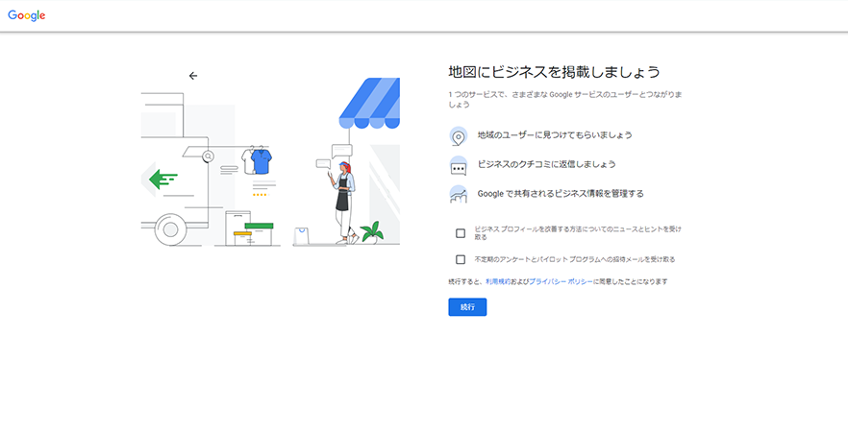The height and width of the screenshot is (432, 848).
Task: Click the review reply speech-bubble icon
Action: point(458,165)
